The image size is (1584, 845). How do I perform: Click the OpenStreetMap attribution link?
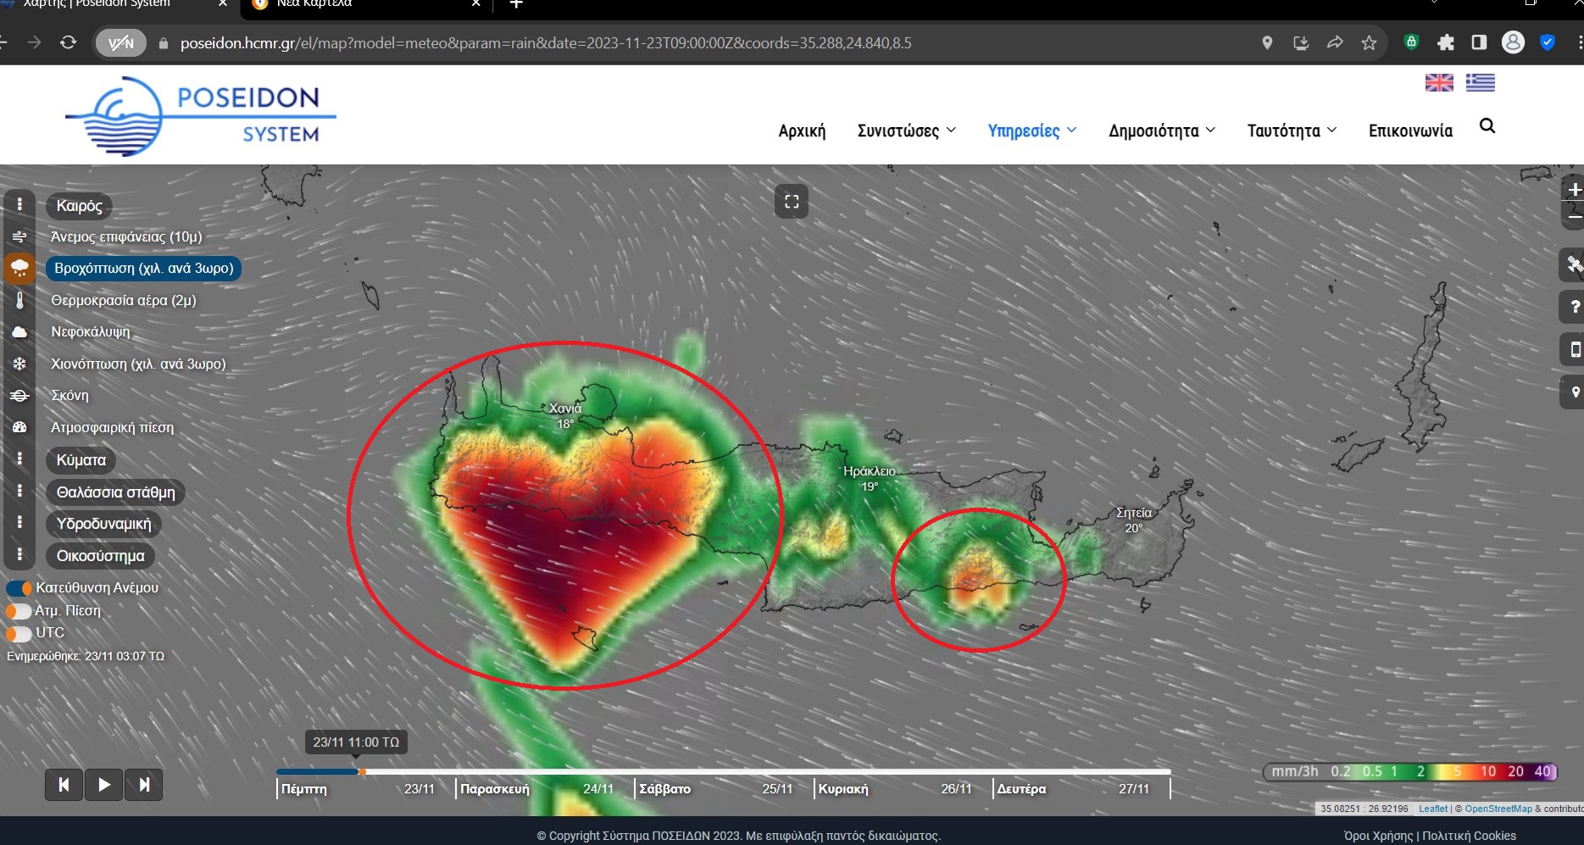tap(1498, 809)
